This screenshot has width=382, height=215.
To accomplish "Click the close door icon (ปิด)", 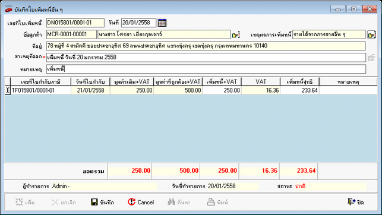I will pyautogui.click(x=351, y=201).
